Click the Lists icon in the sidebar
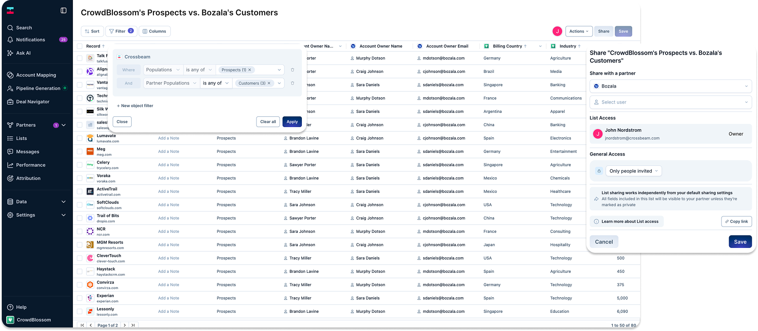This screenshot has height=331, width=758. 10,138
